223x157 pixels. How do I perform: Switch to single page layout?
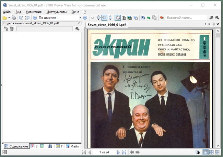206,152
